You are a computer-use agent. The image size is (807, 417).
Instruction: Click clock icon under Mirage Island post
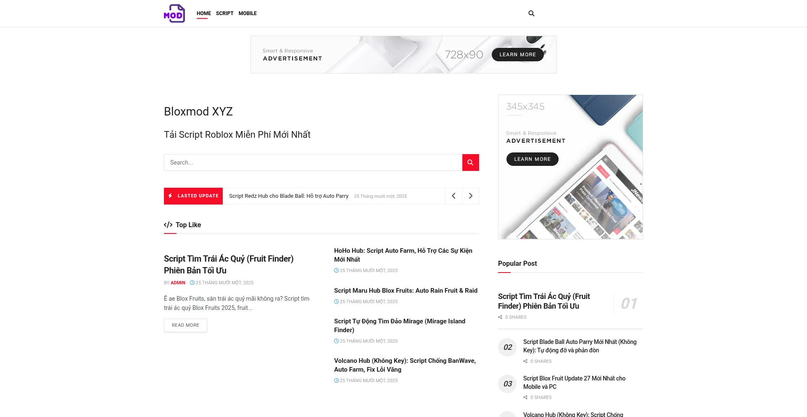pos(336,341)
